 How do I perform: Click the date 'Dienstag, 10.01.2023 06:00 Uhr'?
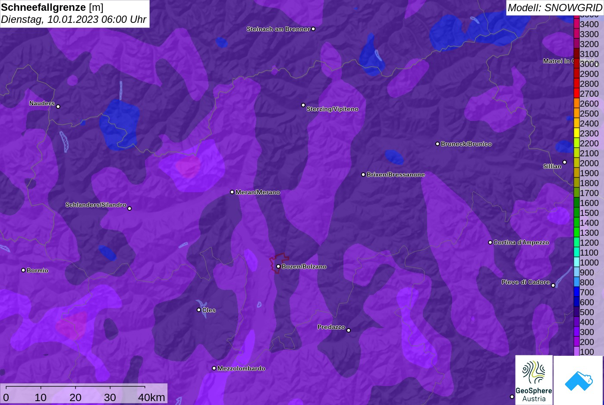click(x=74, y=20)
